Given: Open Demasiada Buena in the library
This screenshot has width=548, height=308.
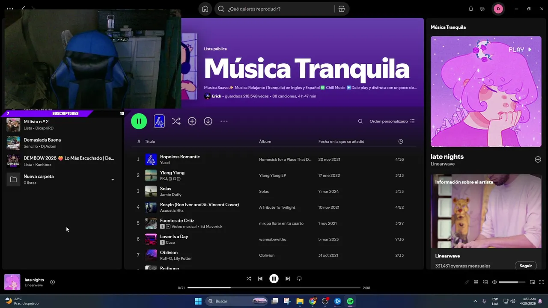Looking at the screenshot, I should pos(62,143).
